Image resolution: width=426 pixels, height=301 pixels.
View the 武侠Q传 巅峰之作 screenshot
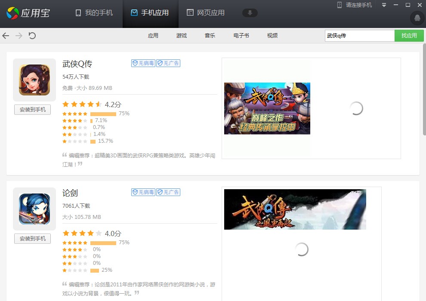[x=267, y=108]
